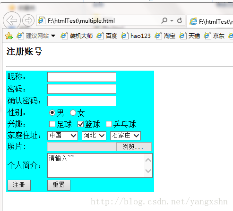Click the textarea scroll down arrow
The height and width of the screenshot is (211, 233).
(148, 171)
